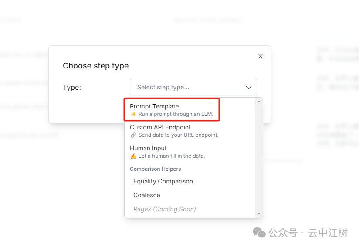Click the Regex (Coming Soon) entry
The width and height of the screenshot is (359, 247).
[165, 209]
